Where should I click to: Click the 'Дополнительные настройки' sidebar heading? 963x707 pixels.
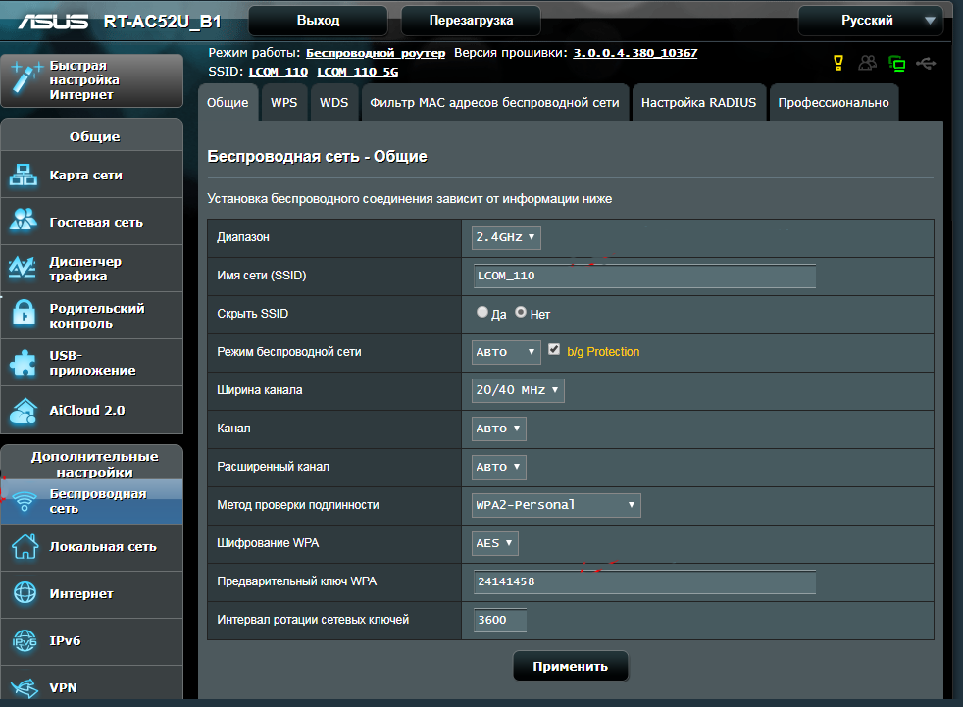(94, 464)
